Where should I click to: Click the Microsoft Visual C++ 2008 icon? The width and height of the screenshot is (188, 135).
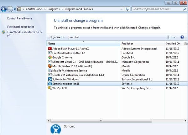[50, 62]
